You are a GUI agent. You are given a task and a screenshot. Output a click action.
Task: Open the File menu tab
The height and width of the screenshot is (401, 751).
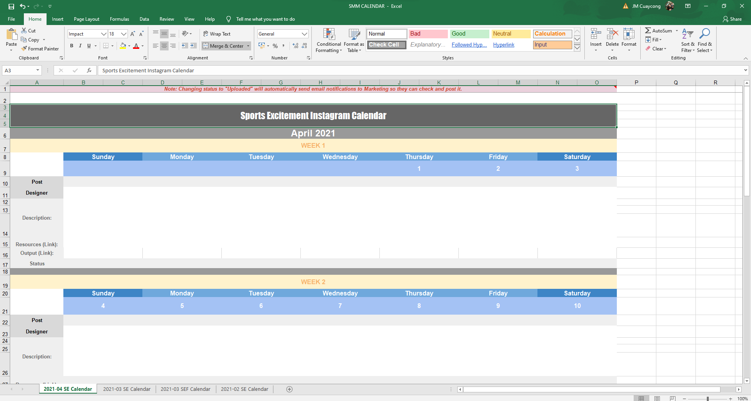11,19
